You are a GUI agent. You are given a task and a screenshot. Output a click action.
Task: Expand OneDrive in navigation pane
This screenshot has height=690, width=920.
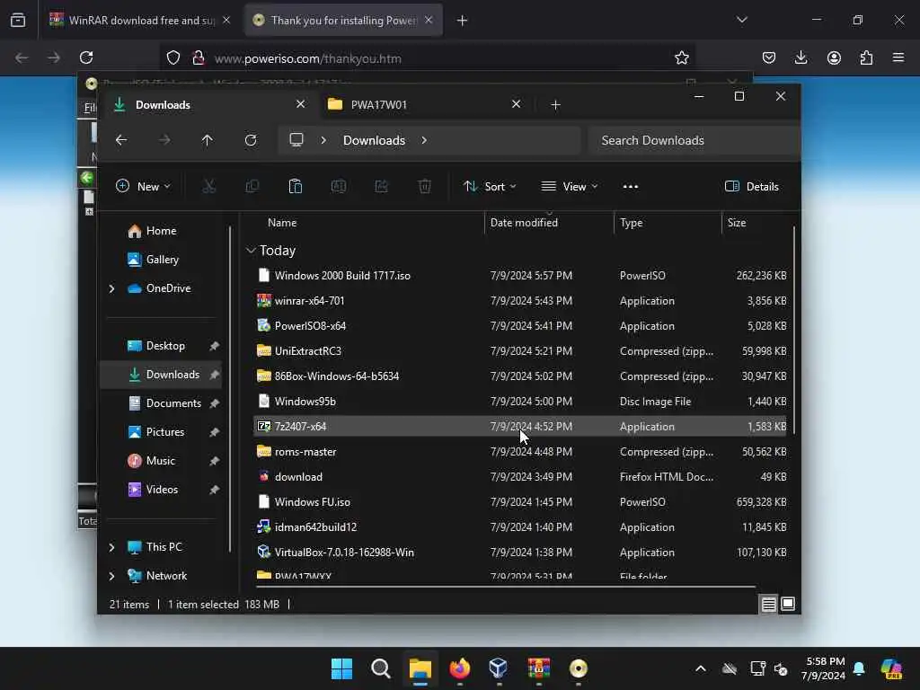(x=111, y=288)
